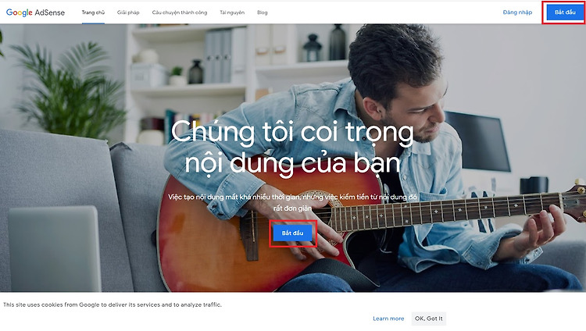This screenshot has width=586, height=331.
Task: Open the Trang chủ tab
Action: click(x=93, y=12)
